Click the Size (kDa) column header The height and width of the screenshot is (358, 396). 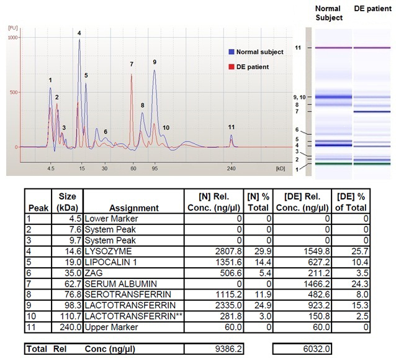pos(66,202)
